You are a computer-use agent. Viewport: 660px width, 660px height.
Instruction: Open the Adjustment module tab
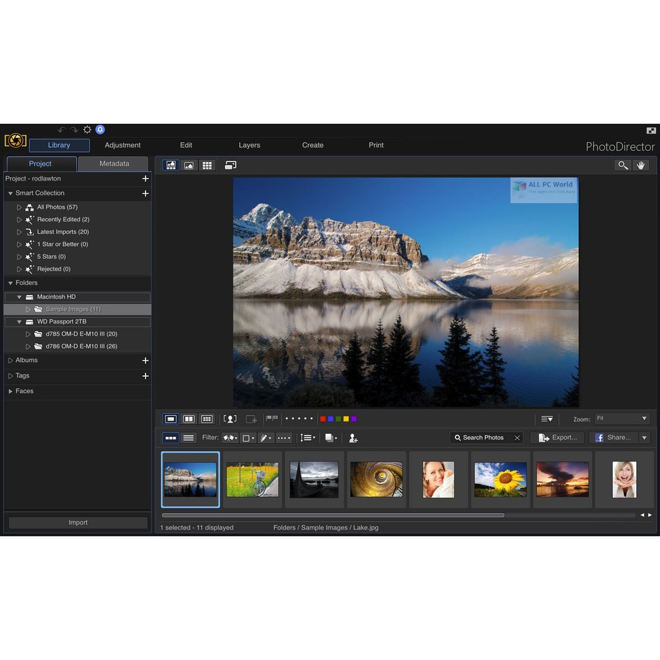(x=122, y=145)
